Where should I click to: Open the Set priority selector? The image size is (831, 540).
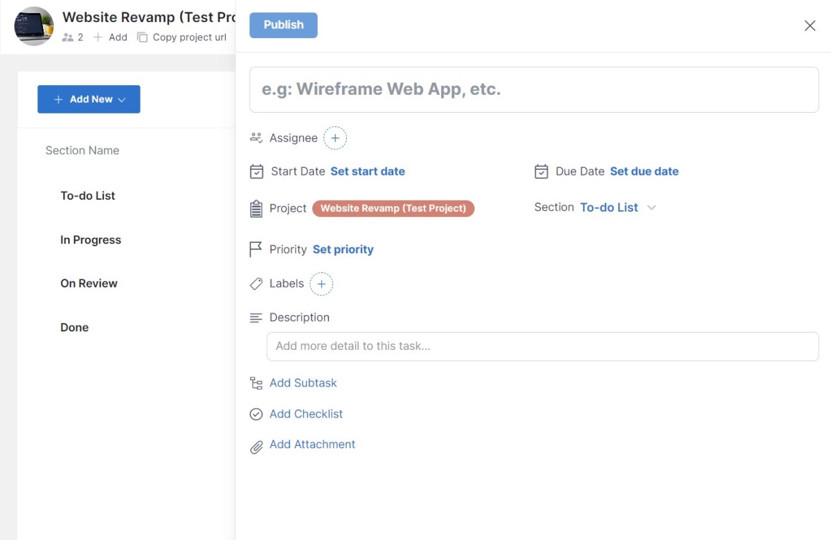(343, 250)
